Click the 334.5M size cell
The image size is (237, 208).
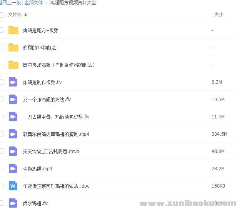pos(219,134)
